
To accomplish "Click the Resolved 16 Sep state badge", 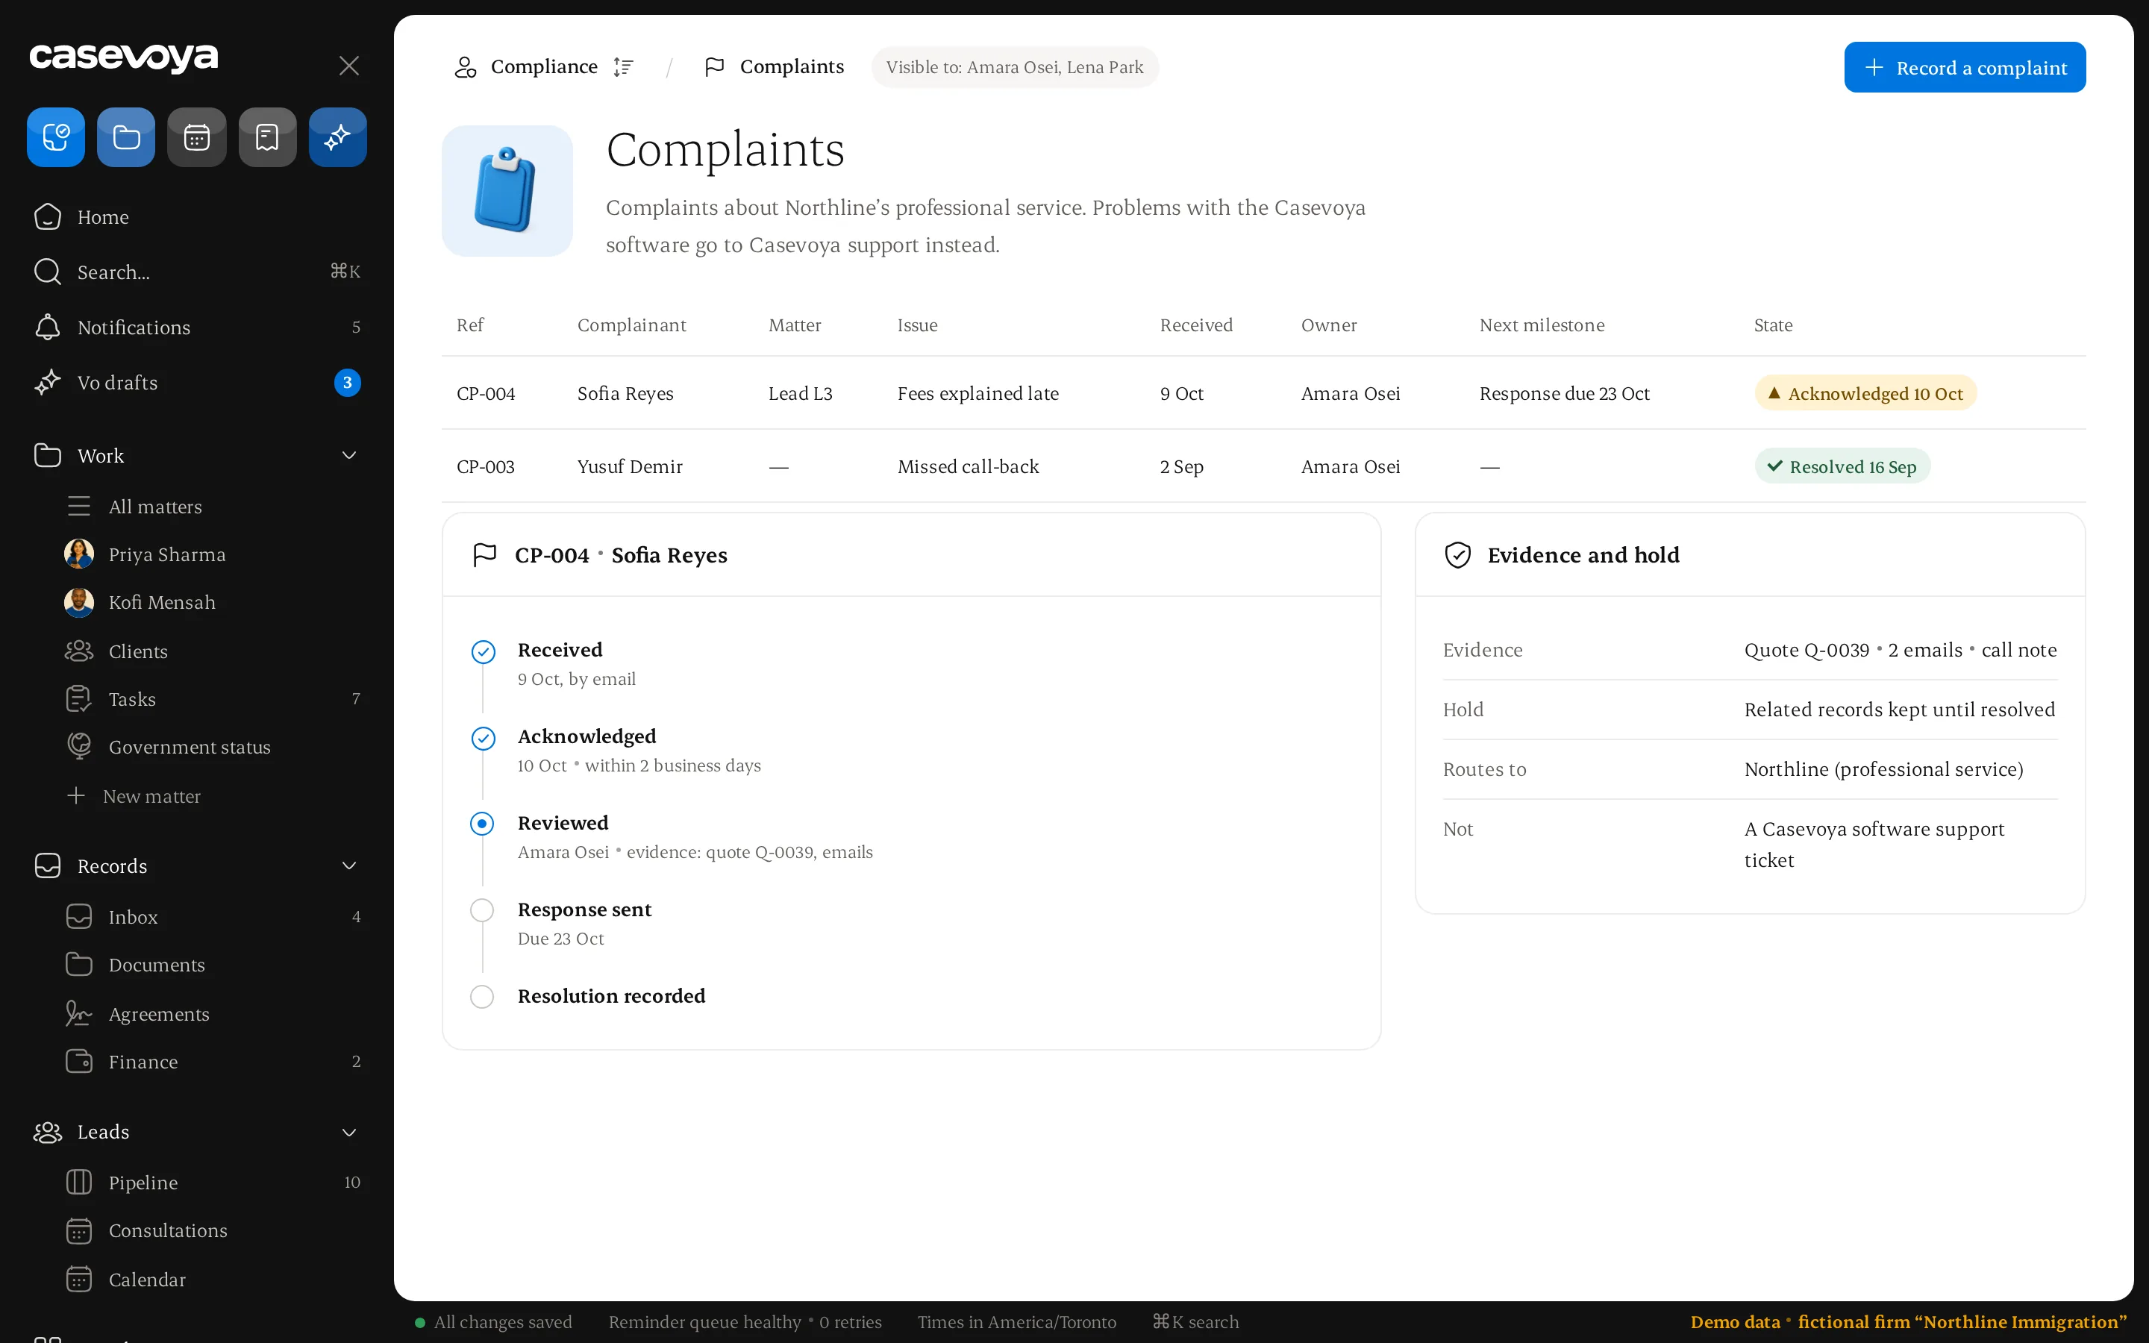I will (x=1842, y=466).
